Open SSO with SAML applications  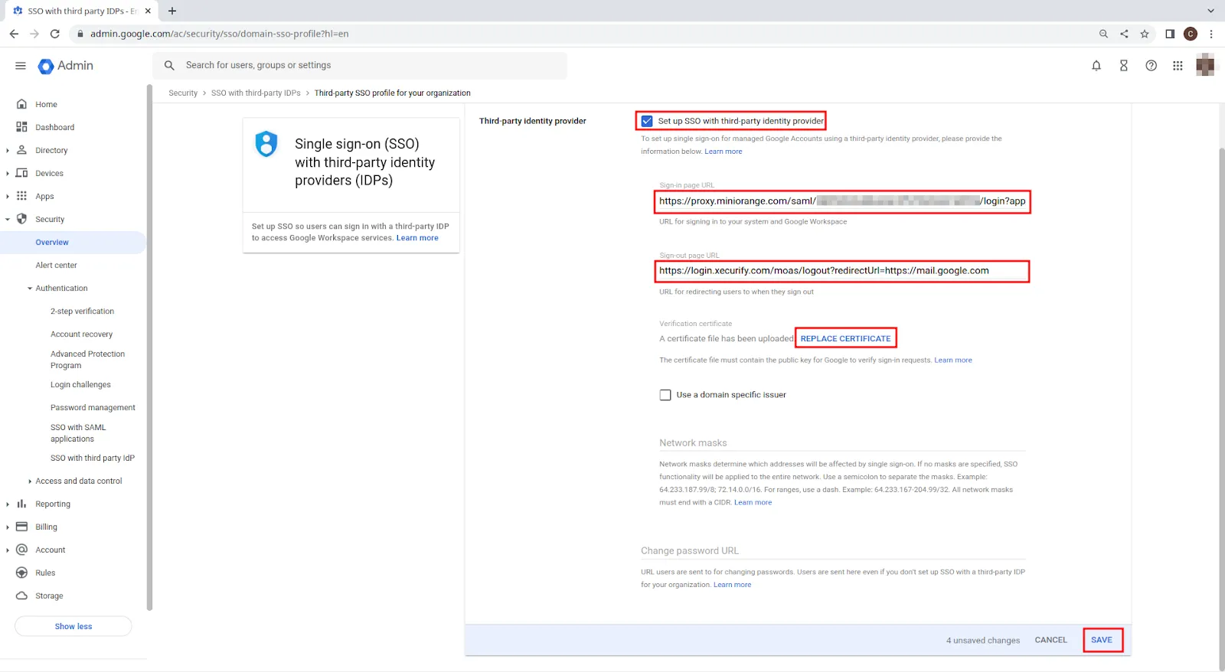coord(78,433)
